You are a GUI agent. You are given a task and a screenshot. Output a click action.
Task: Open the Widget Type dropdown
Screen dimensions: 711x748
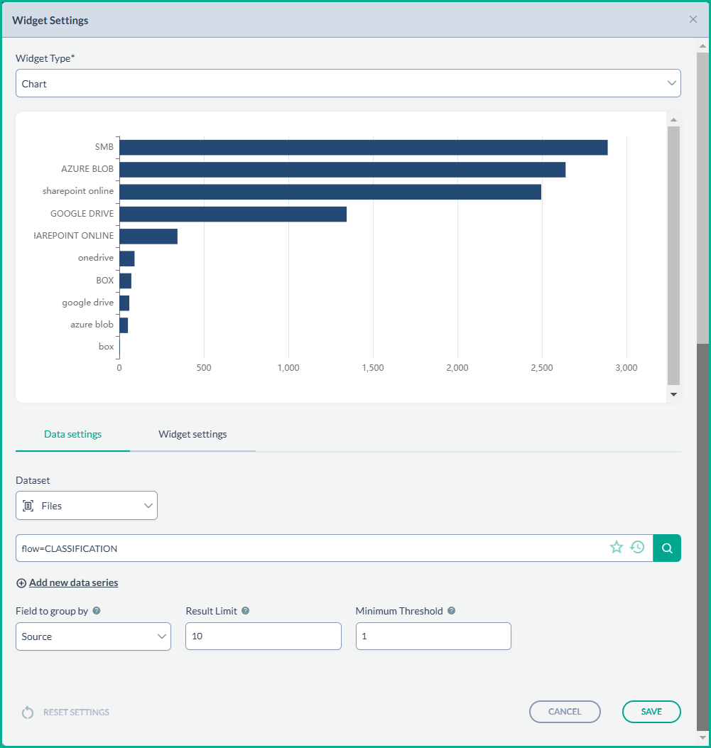(x=348, y=83)
